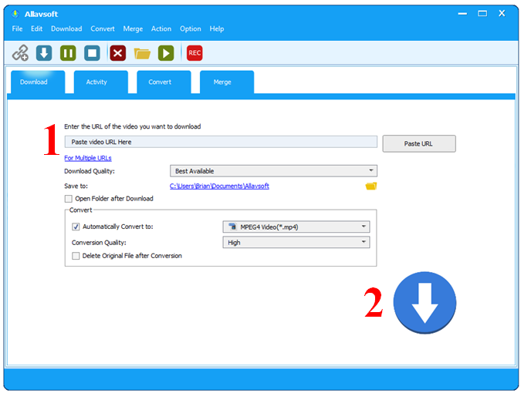Open the Action menu
Viewport: 521px width, 393px height.
pyautogui.click(x=161, y=29)
